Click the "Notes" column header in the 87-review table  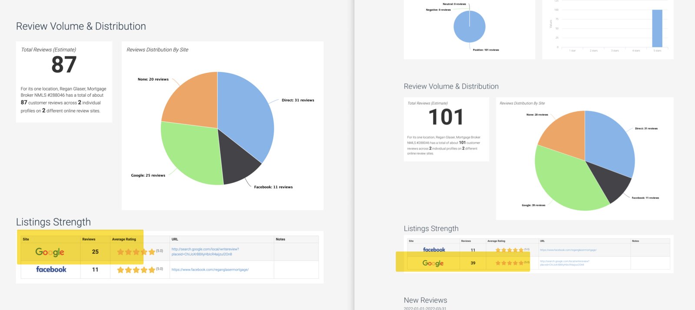point(281,239)
